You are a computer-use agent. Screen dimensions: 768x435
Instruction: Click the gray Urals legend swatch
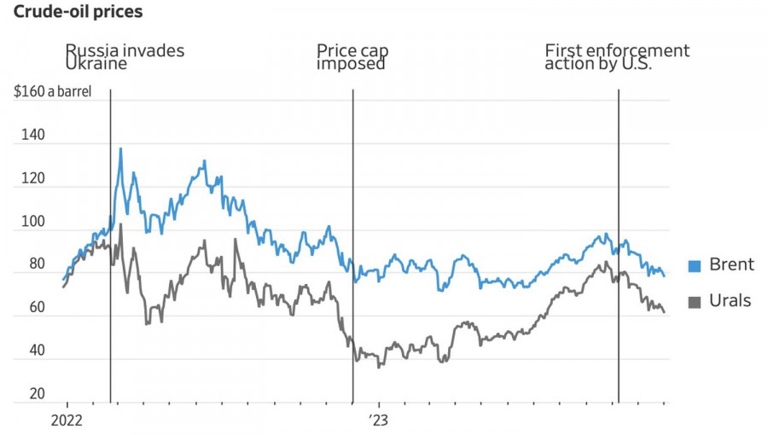(x=695, y=301)
